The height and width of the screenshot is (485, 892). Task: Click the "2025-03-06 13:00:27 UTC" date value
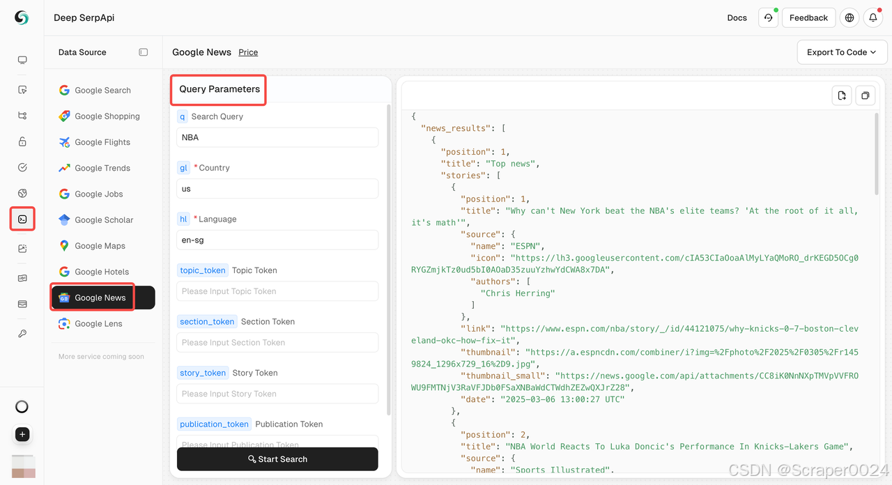(562, 399)
